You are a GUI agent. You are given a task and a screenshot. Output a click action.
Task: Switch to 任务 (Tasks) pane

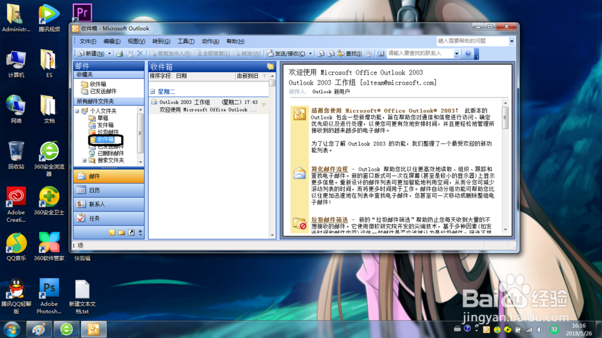108,218
